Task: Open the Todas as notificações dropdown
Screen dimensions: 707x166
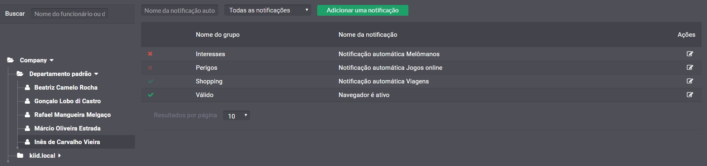Action: coord(268,10)
